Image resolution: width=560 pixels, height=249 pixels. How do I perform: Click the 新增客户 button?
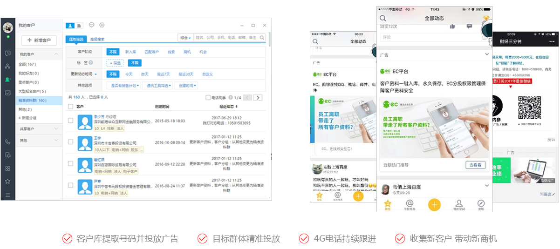39,40
